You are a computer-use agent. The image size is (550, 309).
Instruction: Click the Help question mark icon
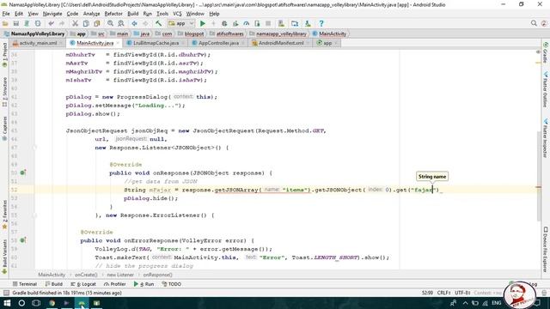[321, 23]
